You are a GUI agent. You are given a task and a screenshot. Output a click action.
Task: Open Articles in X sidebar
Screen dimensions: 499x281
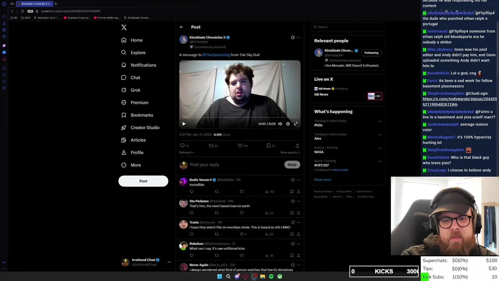click(133, 140)
